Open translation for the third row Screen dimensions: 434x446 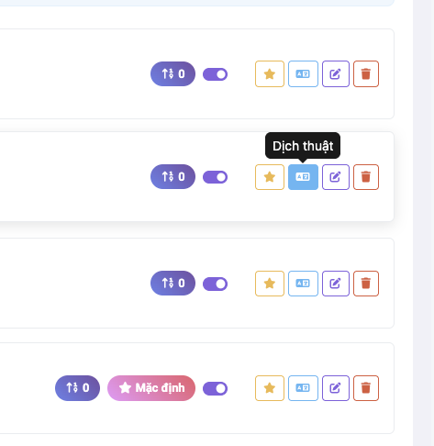303,284
